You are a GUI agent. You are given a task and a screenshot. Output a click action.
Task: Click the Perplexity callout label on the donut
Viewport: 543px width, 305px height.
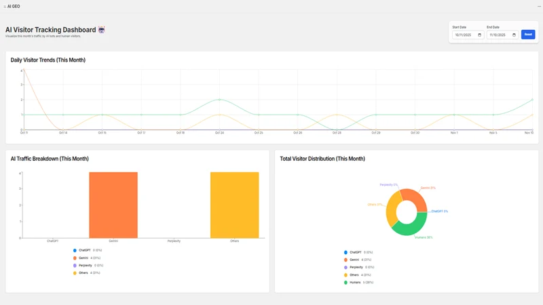click(388, 184)
